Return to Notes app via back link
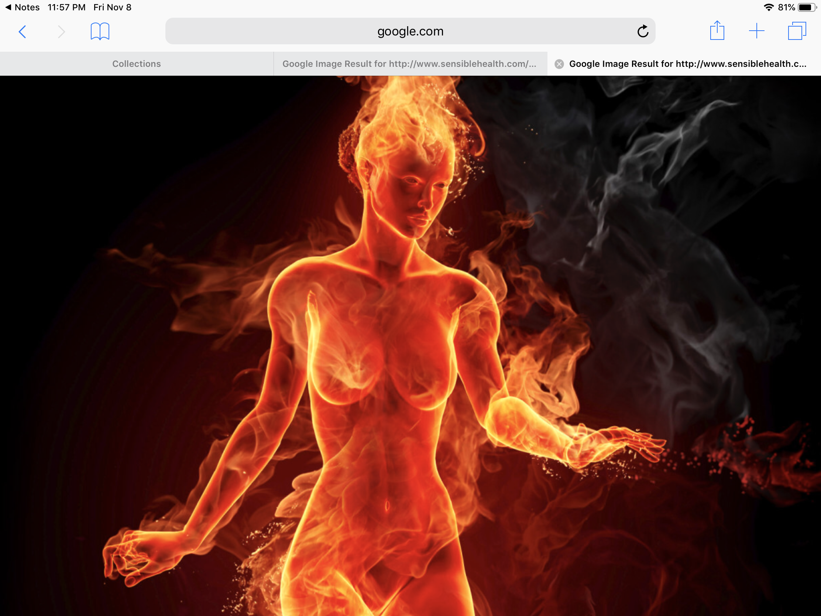Screen dimensions: 821x616 22,7
